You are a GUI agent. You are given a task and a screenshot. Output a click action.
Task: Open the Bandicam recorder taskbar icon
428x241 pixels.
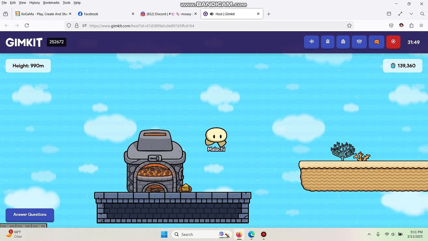click(264, 234)
